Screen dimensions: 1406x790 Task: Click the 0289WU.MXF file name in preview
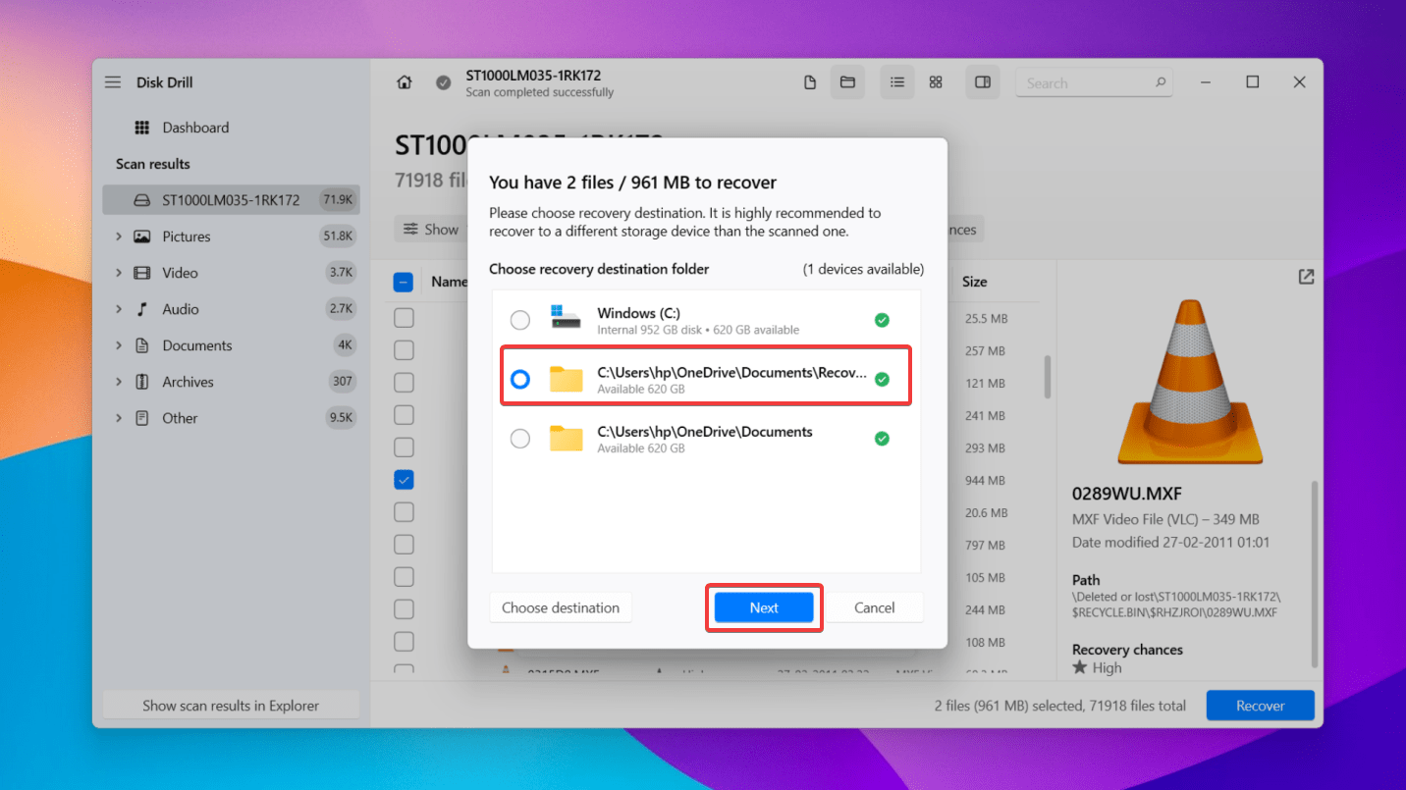[x=1129, y=494]
